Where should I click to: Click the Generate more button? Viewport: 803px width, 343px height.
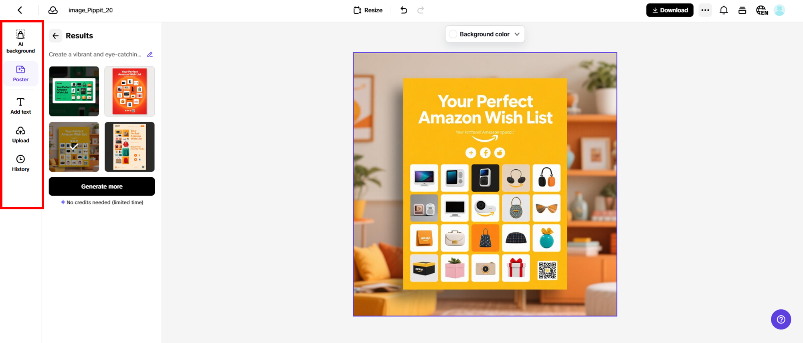click(102, 187)
